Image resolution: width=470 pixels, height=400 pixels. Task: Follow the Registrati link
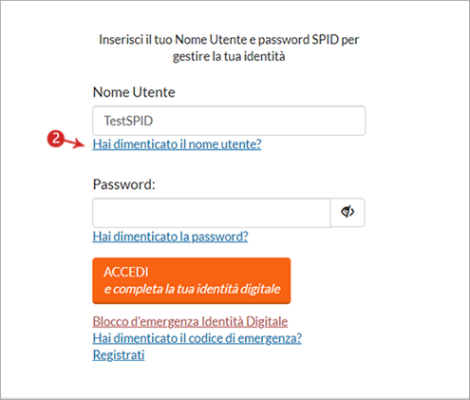click(x=119, y=355)
